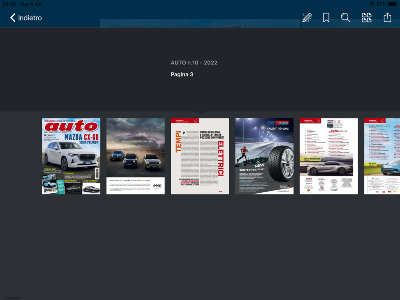Screen dimensions: 400x300
Task: Select the AUTO n.10 - 2022 title
Action: click(x=194, y=63)
